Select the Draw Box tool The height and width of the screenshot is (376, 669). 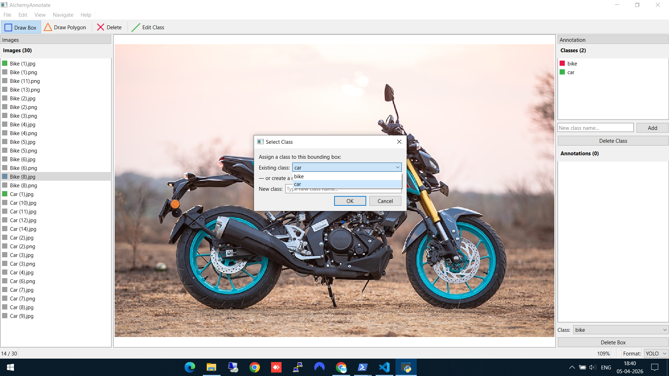[21, 28]
